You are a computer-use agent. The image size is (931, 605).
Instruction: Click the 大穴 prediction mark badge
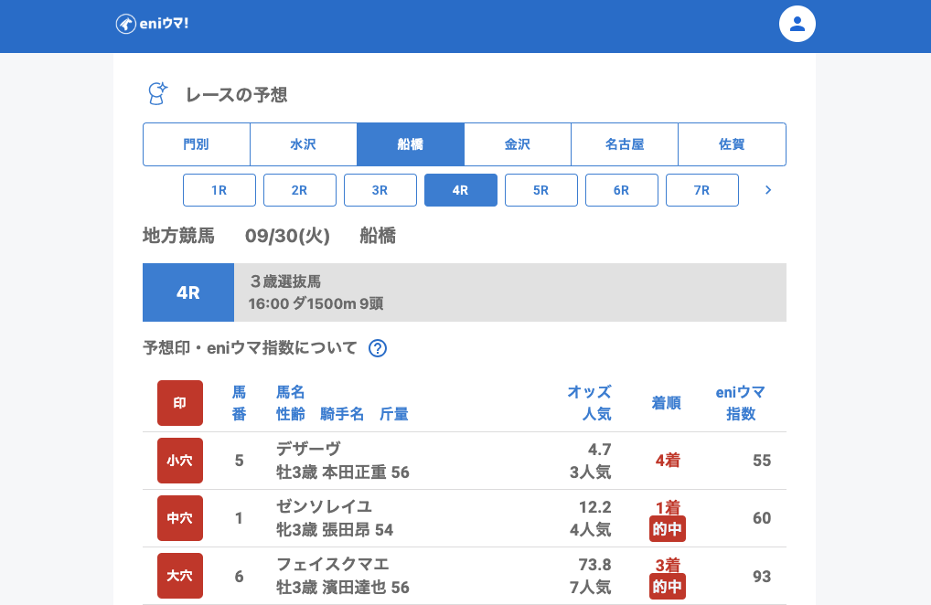point(180,576)
